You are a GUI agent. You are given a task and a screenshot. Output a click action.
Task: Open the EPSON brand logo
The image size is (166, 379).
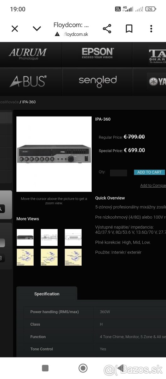coord(98,53)
